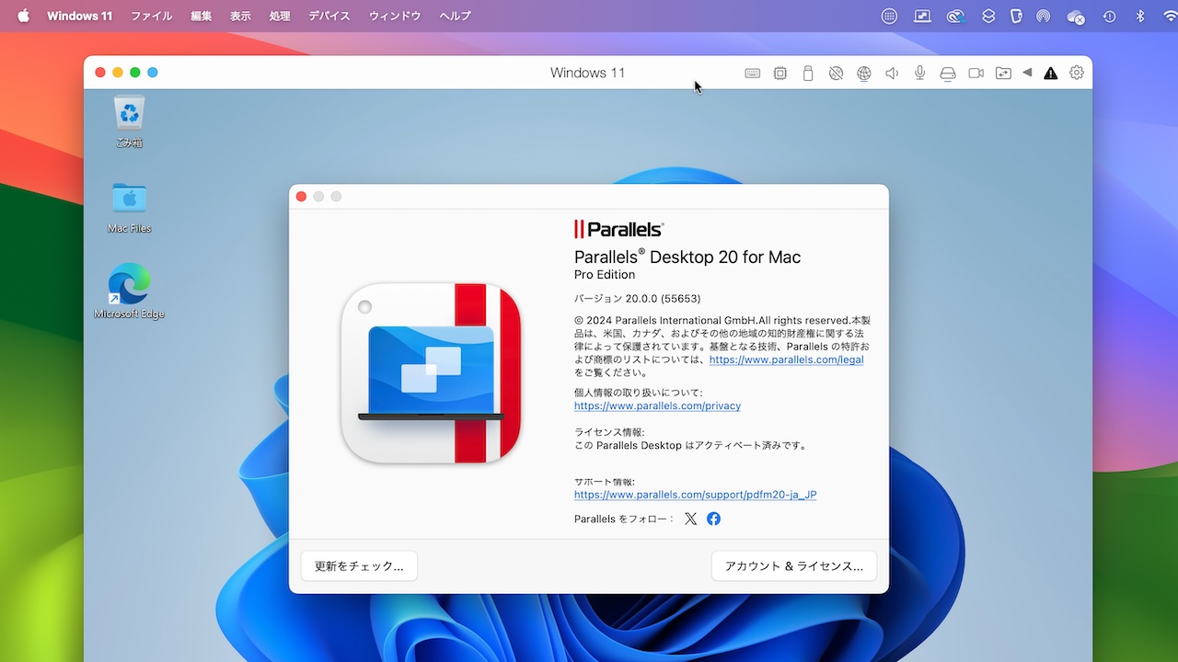
Task: Click the CPU chip icon in the toolbar
Action: pos(780,74)
